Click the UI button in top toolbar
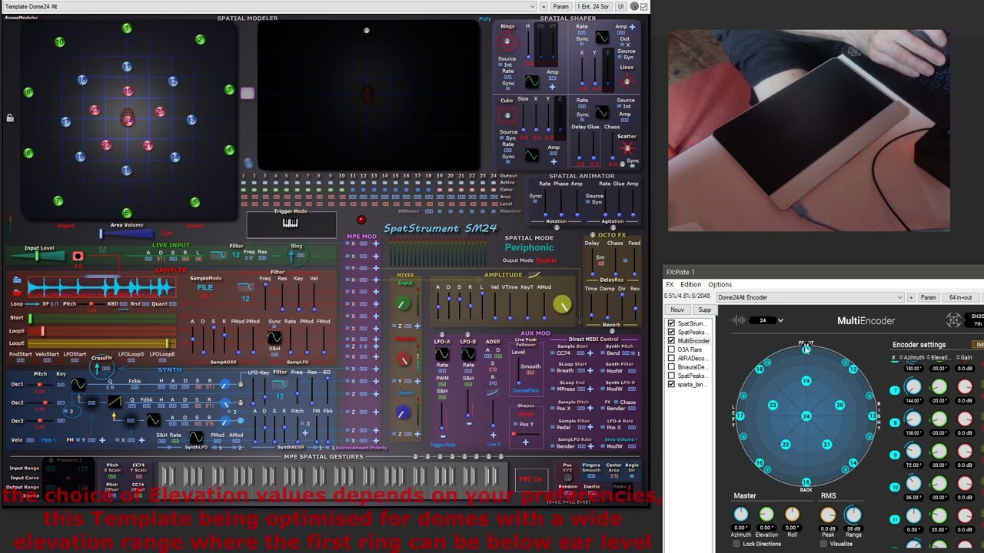The height and width of the screenshot is (553, 984). [621, 6]
